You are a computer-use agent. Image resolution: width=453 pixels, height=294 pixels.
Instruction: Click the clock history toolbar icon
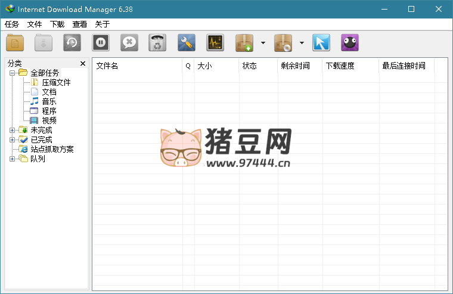pyautogui.click(x=72, y=43)
